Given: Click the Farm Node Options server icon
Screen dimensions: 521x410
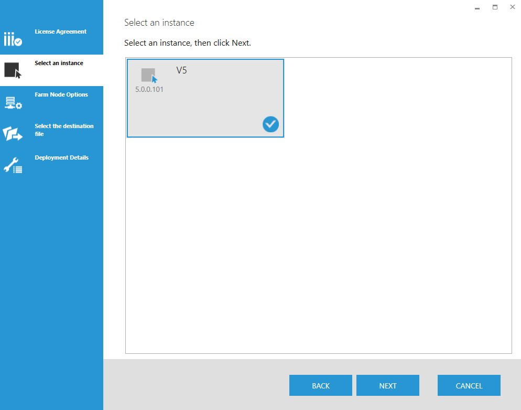Looking at the screenshot, I should point(13,102).
